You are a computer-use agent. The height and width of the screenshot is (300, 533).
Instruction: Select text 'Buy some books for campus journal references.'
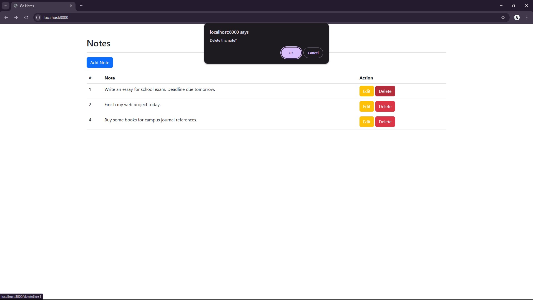click(x=151, y=120)
